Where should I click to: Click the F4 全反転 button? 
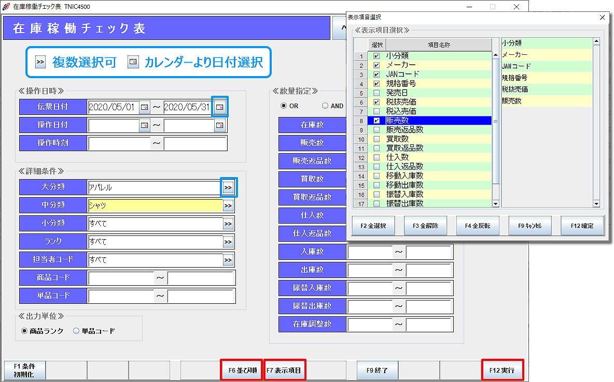pos(478,225)
